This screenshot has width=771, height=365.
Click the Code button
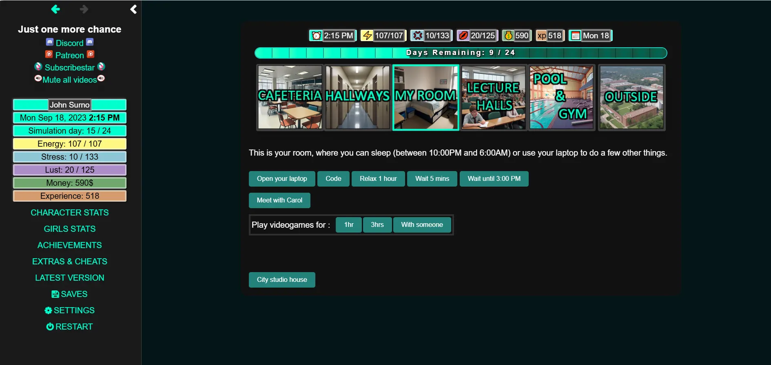coord(333,179)
